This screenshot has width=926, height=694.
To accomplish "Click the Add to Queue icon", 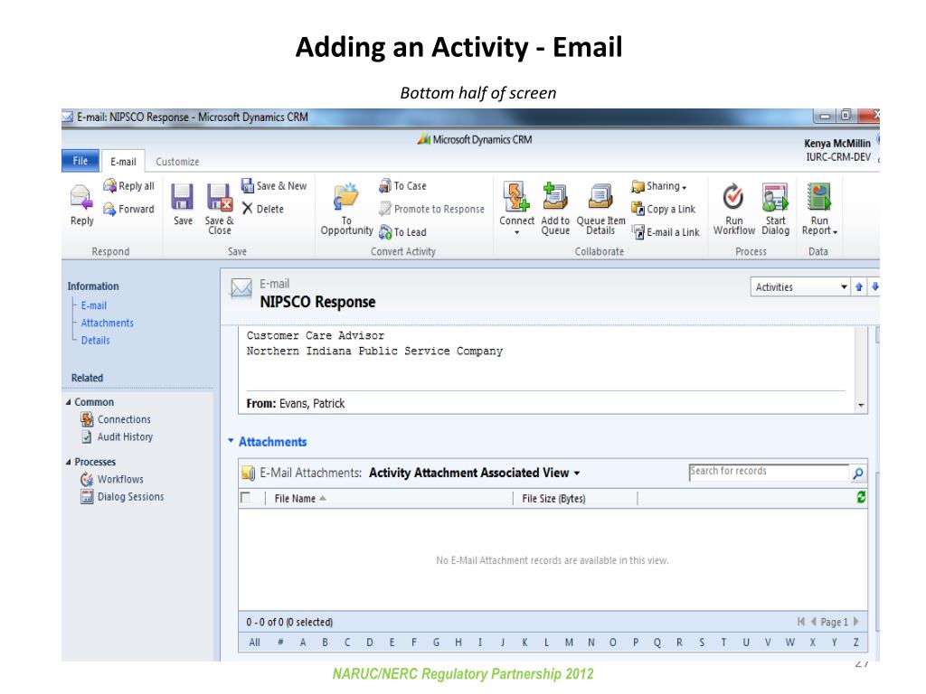I will [x=555, y=209].
